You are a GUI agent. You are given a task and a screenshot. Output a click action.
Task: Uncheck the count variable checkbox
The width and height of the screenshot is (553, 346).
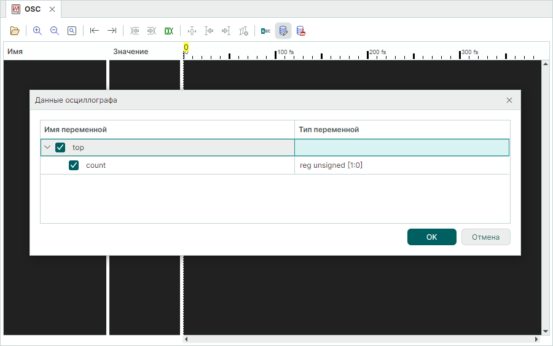(x=74, y=165)
